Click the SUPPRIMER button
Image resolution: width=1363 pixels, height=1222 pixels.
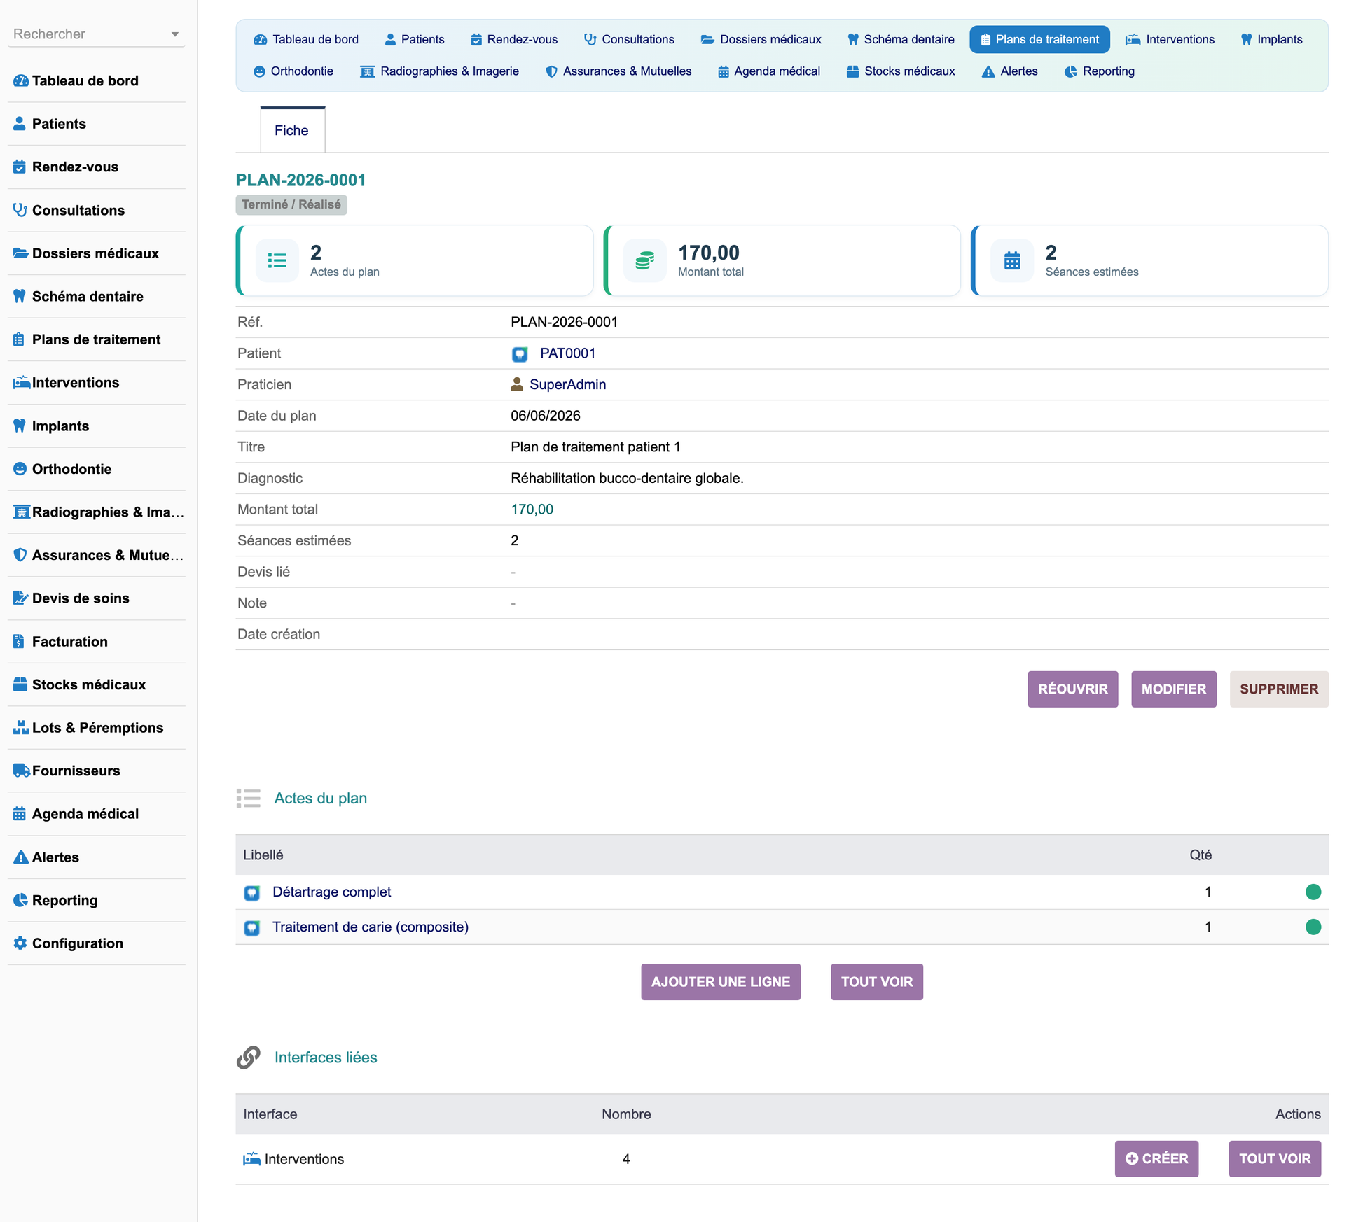point(1278,689)
